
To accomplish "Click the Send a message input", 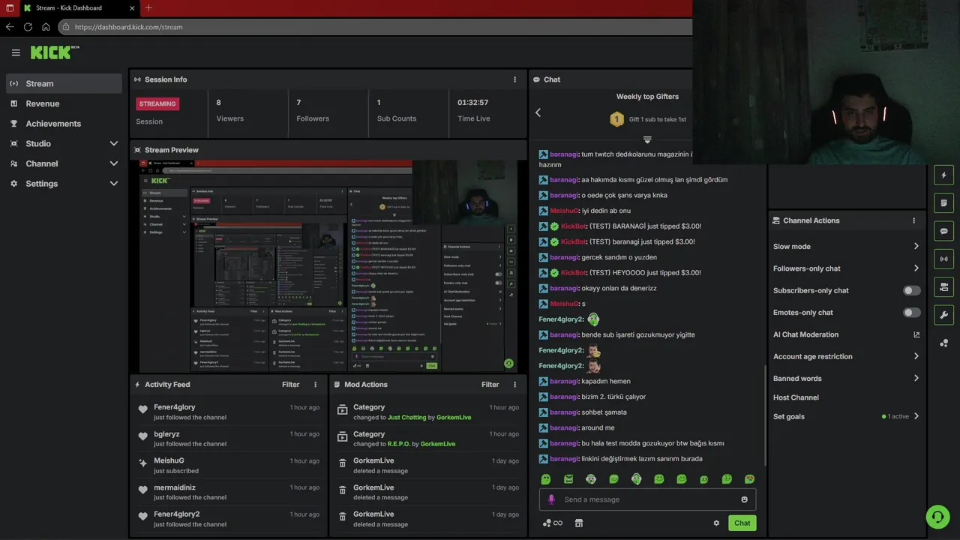I will point(647,499).
